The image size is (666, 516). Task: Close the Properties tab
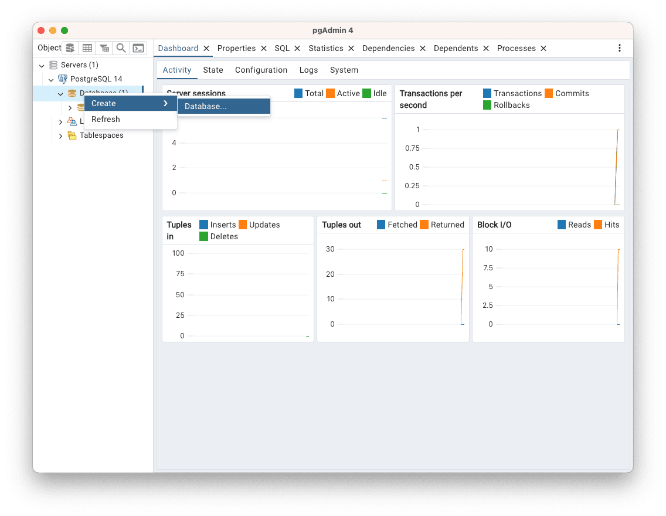pyautogui.click(x=264, y=49)
